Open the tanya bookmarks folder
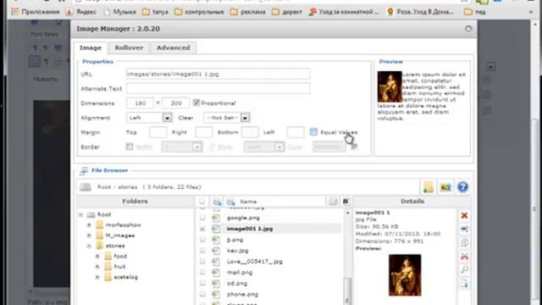542x305 pixels. 156,12
